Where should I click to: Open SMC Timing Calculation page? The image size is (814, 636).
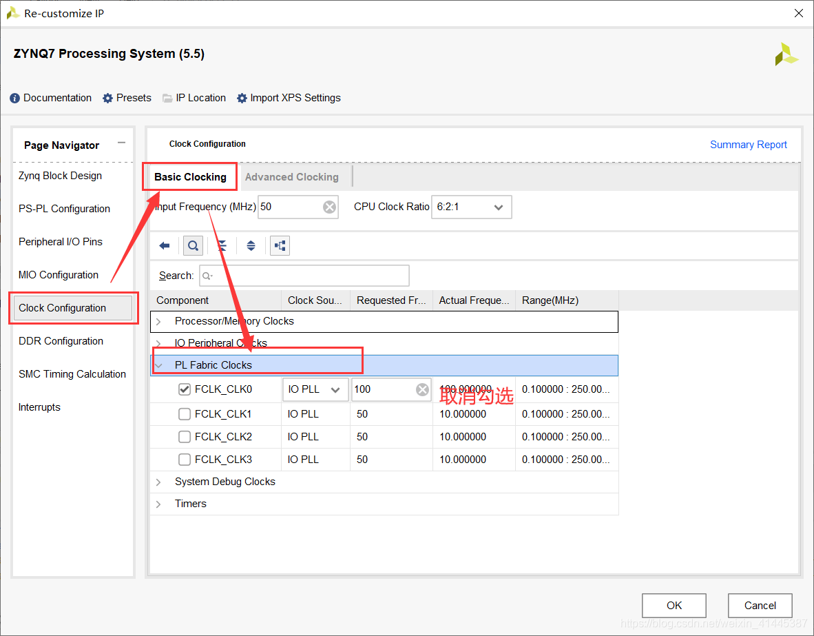(x=72, y=374)
